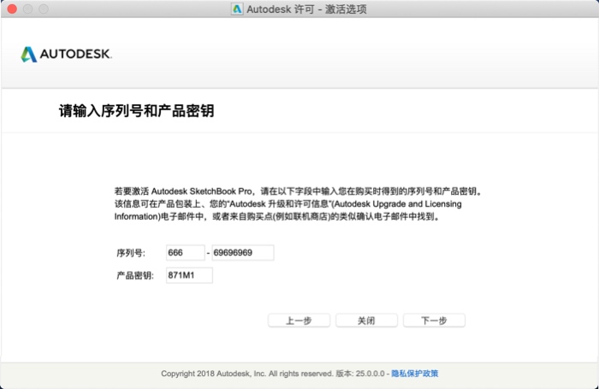
Task: Click the Copyright 2018 Autodesk footer text
Action: [x=246, y=374]
